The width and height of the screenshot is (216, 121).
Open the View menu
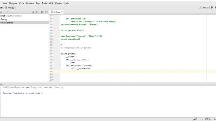(5, 3)
